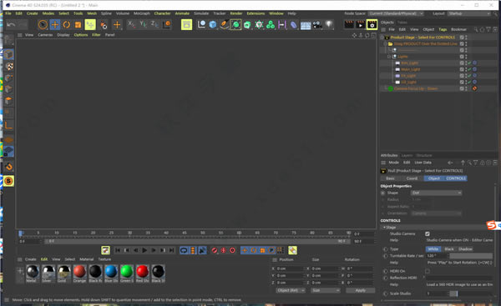Image resolution: width=501 pixels, height=306 pixels.
Task: Click the timeline Play button
Action: pyautogui.click(x=144, y=250)
